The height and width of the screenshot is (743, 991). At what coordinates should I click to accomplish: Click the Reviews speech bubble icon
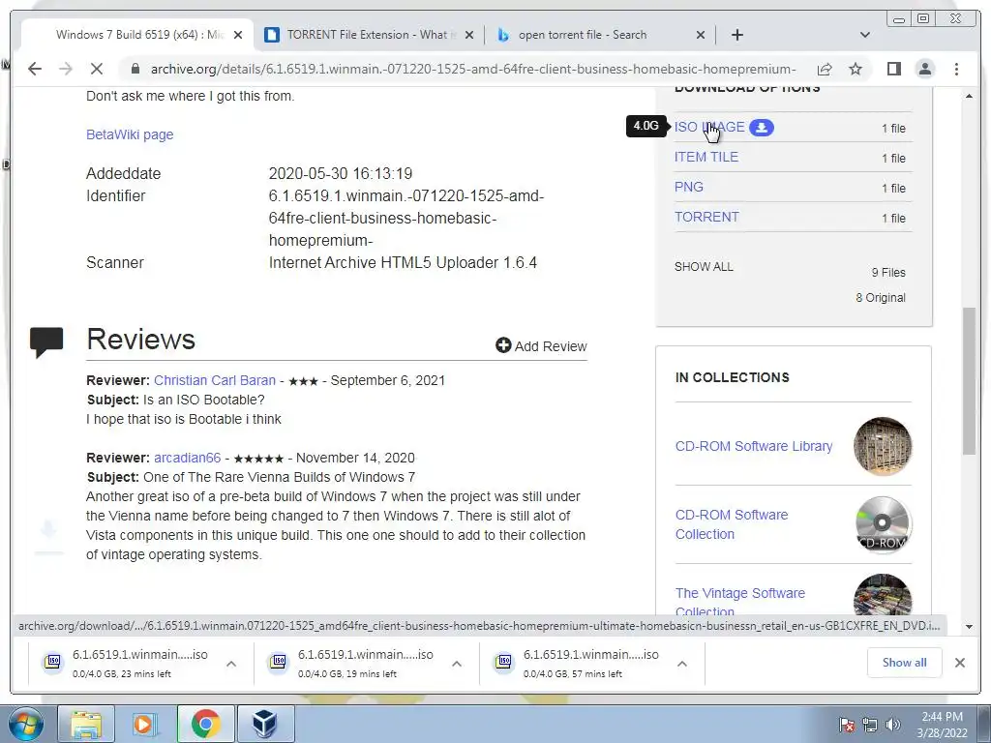46,342
